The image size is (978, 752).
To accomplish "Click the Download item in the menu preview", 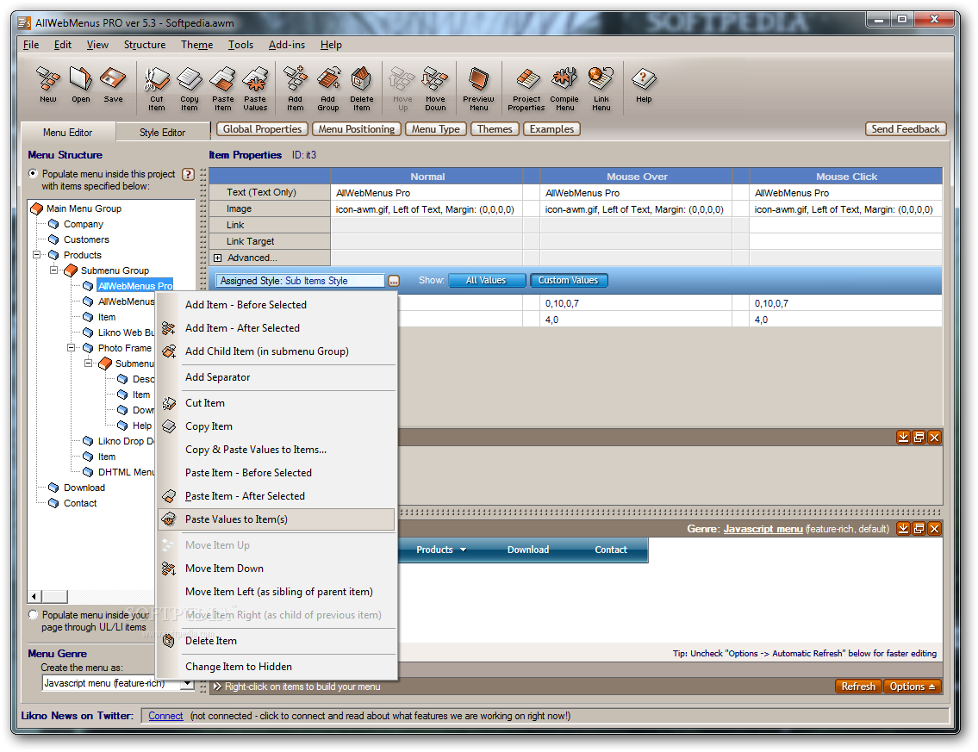I will click(528, 550).
